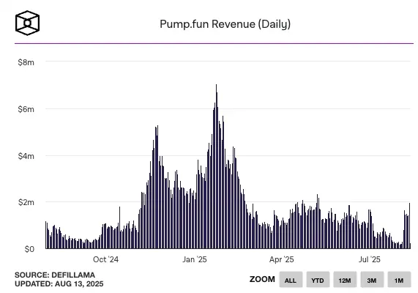Click the Apr '25 date label
Image resolution: width=418 pixels, height=293 pixels.
click(282, 259)
